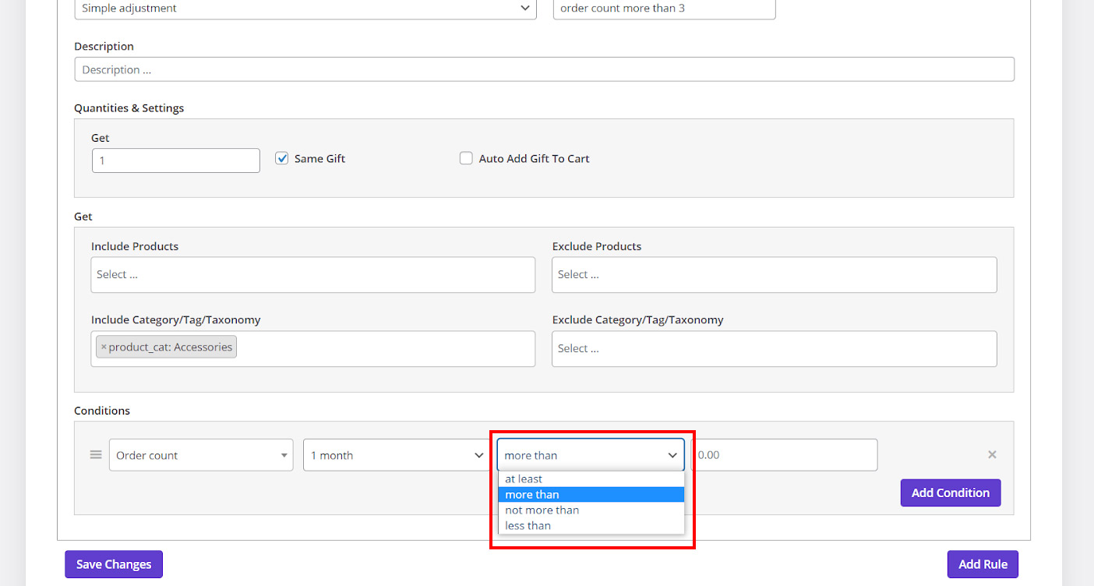The image size is (1094, 586).
Task: Click the Include Products select box
Action: tap(312, 275)
